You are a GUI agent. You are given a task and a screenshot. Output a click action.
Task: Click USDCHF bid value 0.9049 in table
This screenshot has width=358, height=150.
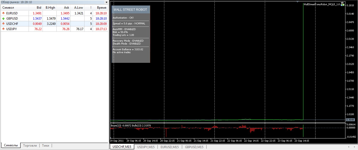[x=37, y=24]
